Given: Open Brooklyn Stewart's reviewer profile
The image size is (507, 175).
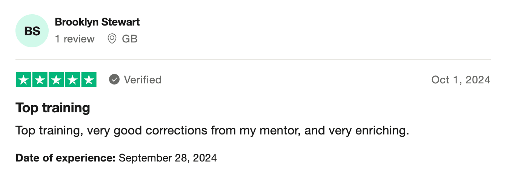Looking at the screenshot, I should (x=97, y=22).
